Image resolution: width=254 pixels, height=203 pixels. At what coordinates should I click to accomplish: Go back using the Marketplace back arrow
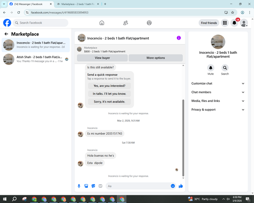(x=6, y=34)
